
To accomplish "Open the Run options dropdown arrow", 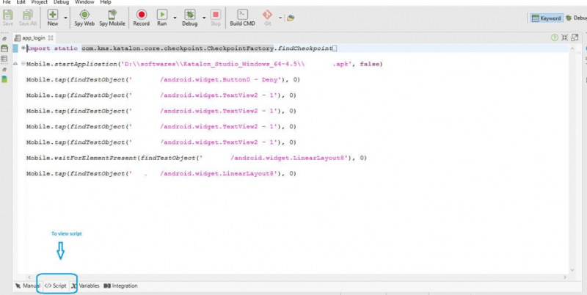I will [x=173, y=17].
